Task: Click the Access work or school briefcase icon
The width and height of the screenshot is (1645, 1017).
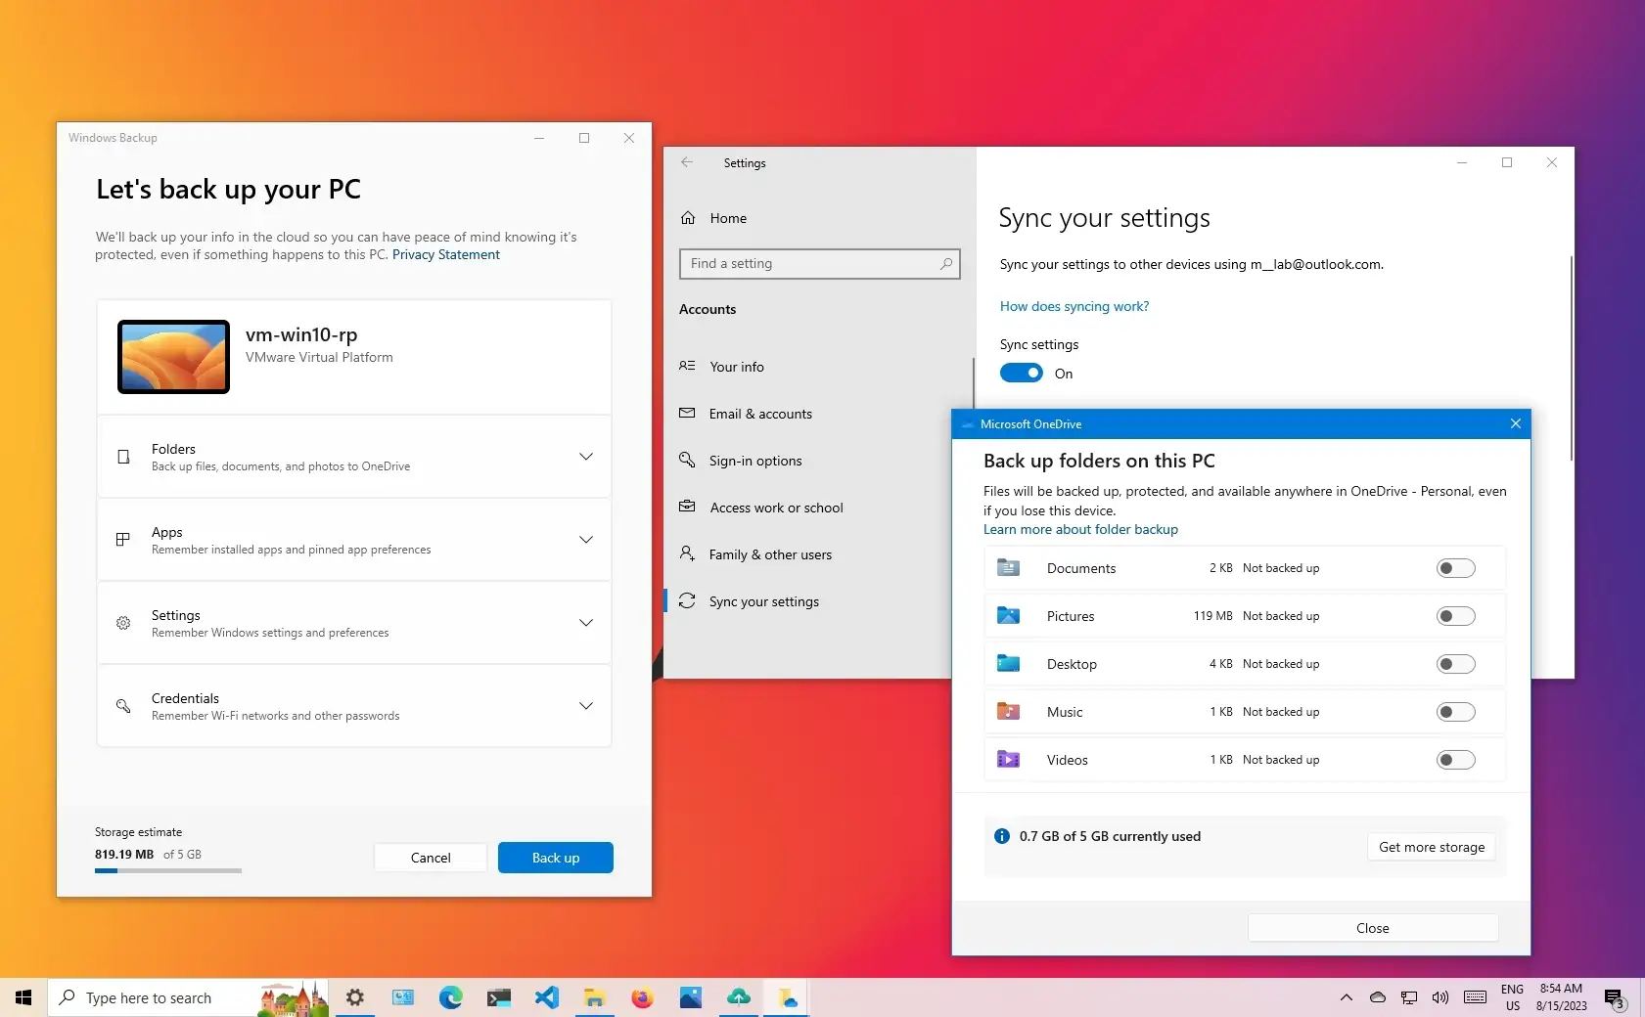Action: coord(687,507)
